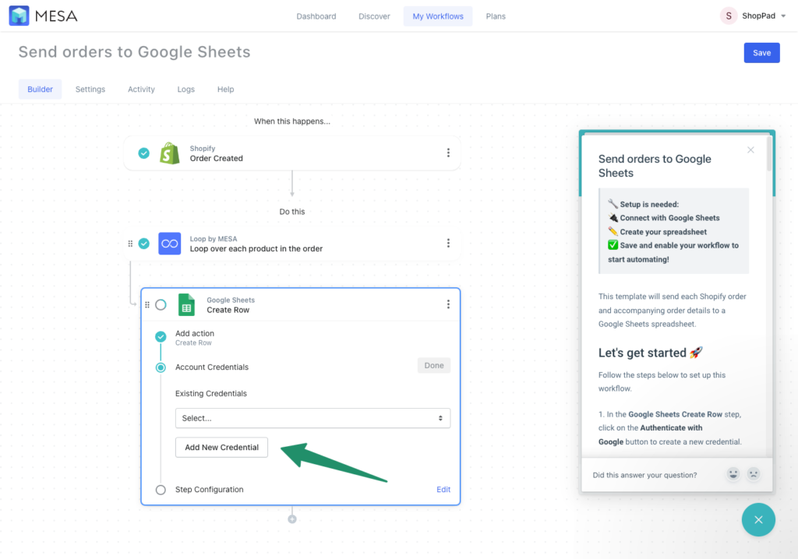Open the Loop by MESA step options menu
Screen dimensions: 798x559
[x=448, y=243]
